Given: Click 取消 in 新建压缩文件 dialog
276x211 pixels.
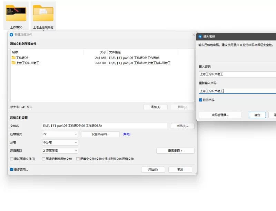Looking at the screenshot, I should pyautogui.click(x=180, y=170).
